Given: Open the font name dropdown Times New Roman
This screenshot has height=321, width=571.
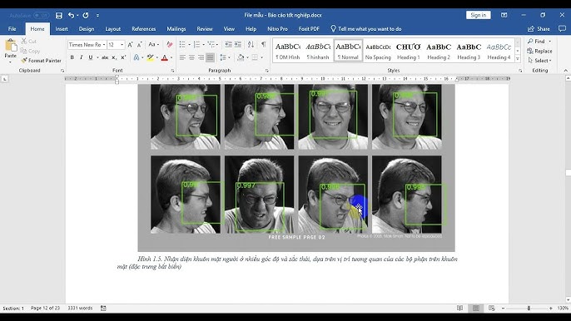Looking at the screenshot, I should click(104, 45).
